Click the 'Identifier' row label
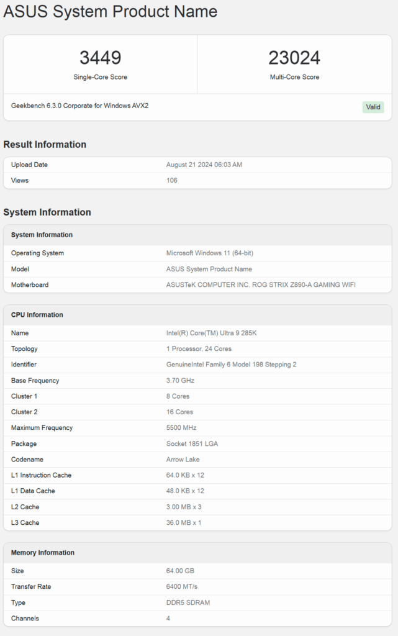The width and height of the screenshot is (398, 636). pos(24,365)
